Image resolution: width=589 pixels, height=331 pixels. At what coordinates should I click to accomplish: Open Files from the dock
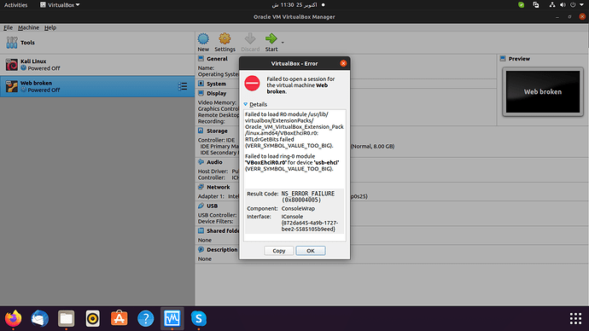pyautogui.click(x=66, y=318)
